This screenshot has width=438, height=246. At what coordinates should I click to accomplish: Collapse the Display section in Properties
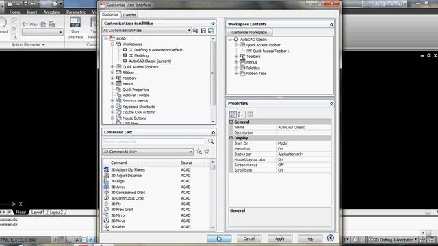point(231,138)
